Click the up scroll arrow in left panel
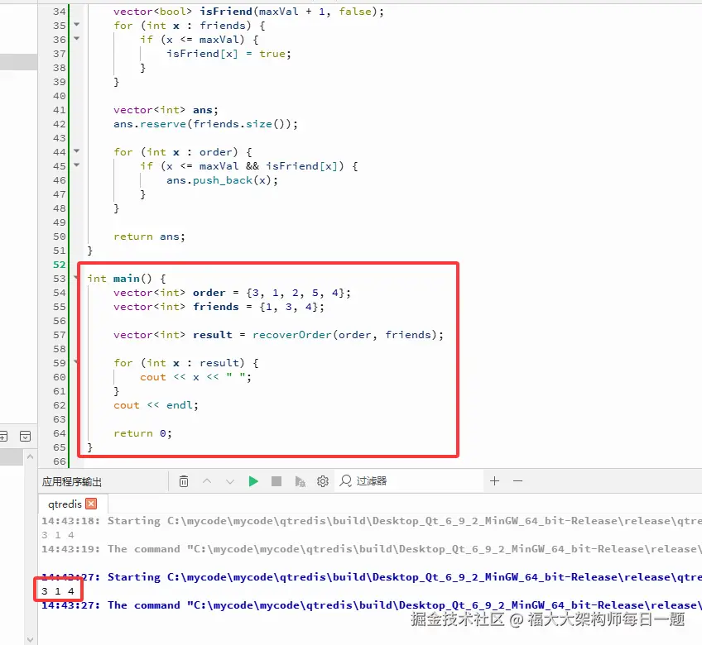Image resolution: width=702 pixels, height=645 pixels. pyautogui.click(x=30, y=456)
